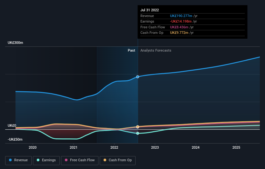
Task: Click the tooltip Revenue row label
Action: 147,16
